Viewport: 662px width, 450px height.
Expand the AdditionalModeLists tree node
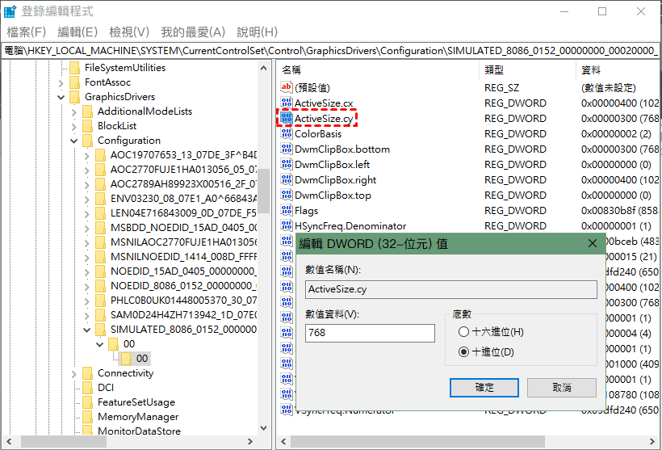coord(74,112)
